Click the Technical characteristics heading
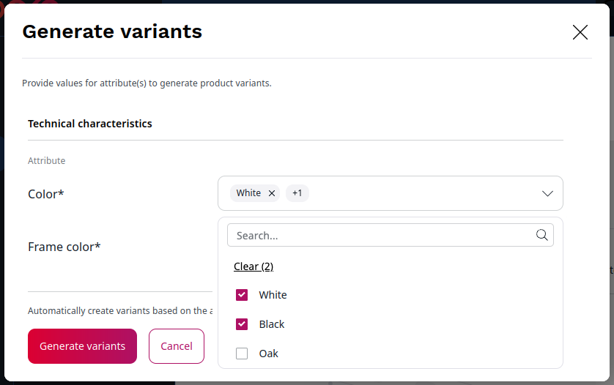 pos(90,124)
